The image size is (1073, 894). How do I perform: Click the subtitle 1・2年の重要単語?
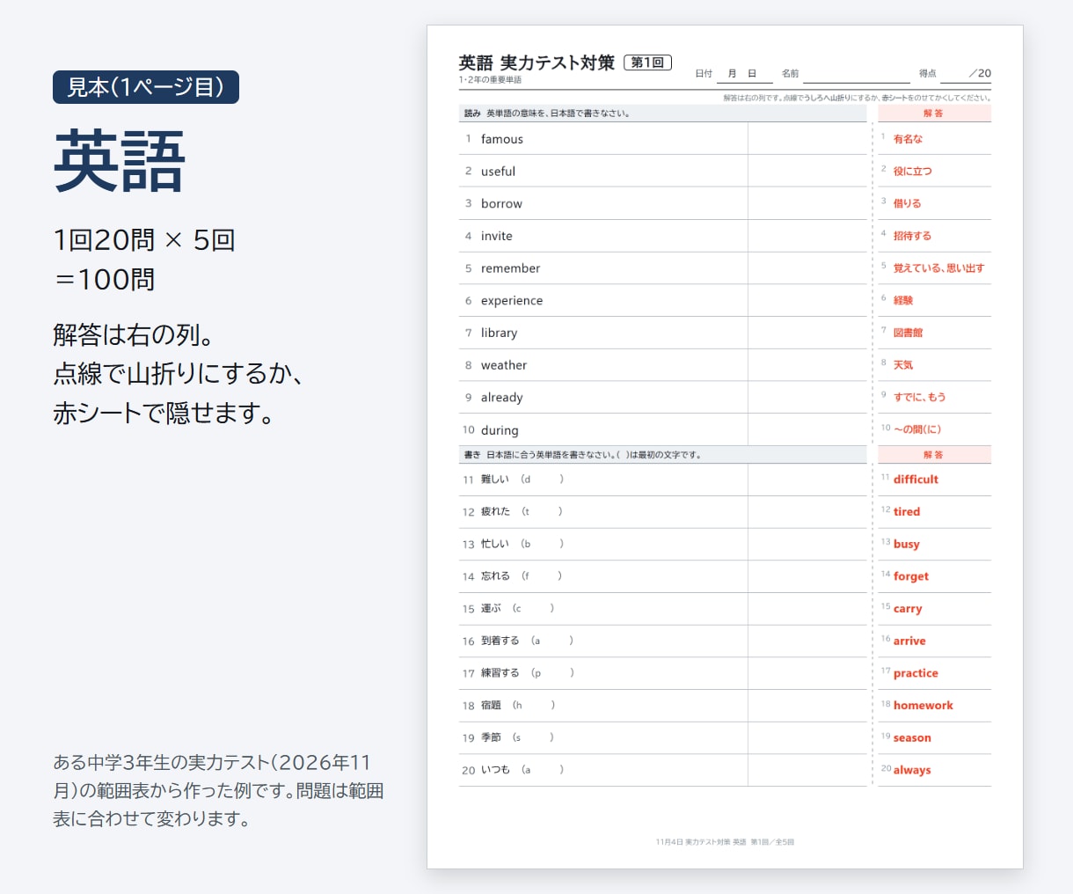coord(490,80)
